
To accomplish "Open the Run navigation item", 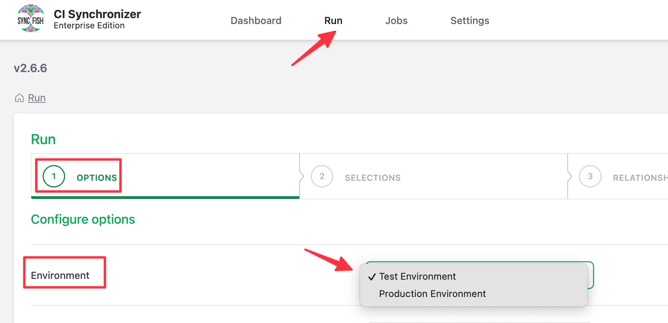I will coord(333,20).
